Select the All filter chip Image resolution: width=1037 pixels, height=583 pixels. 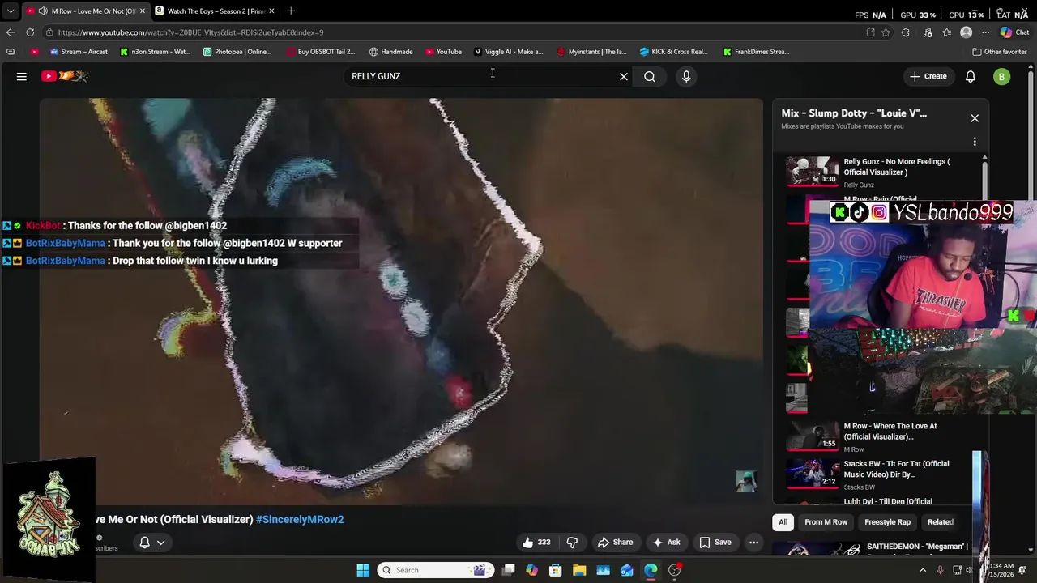pos(783,522)
